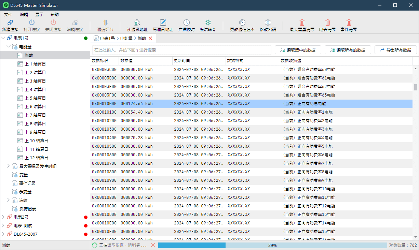Open 更改通信速率 speed gauge tool

pyautogui.click(x=242, y=23)
